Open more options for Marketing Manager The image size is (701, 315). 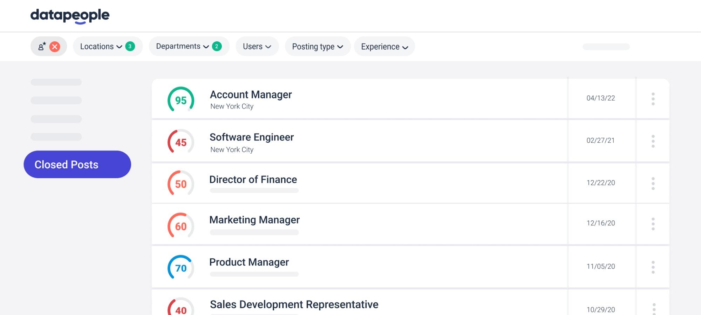[x=653, y=224]
